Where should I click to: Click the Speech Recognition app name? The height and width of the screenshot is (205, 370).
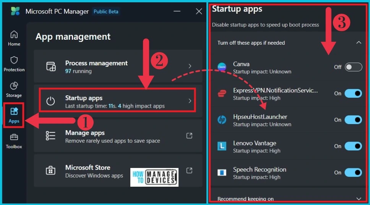click(x=260, y=169)
